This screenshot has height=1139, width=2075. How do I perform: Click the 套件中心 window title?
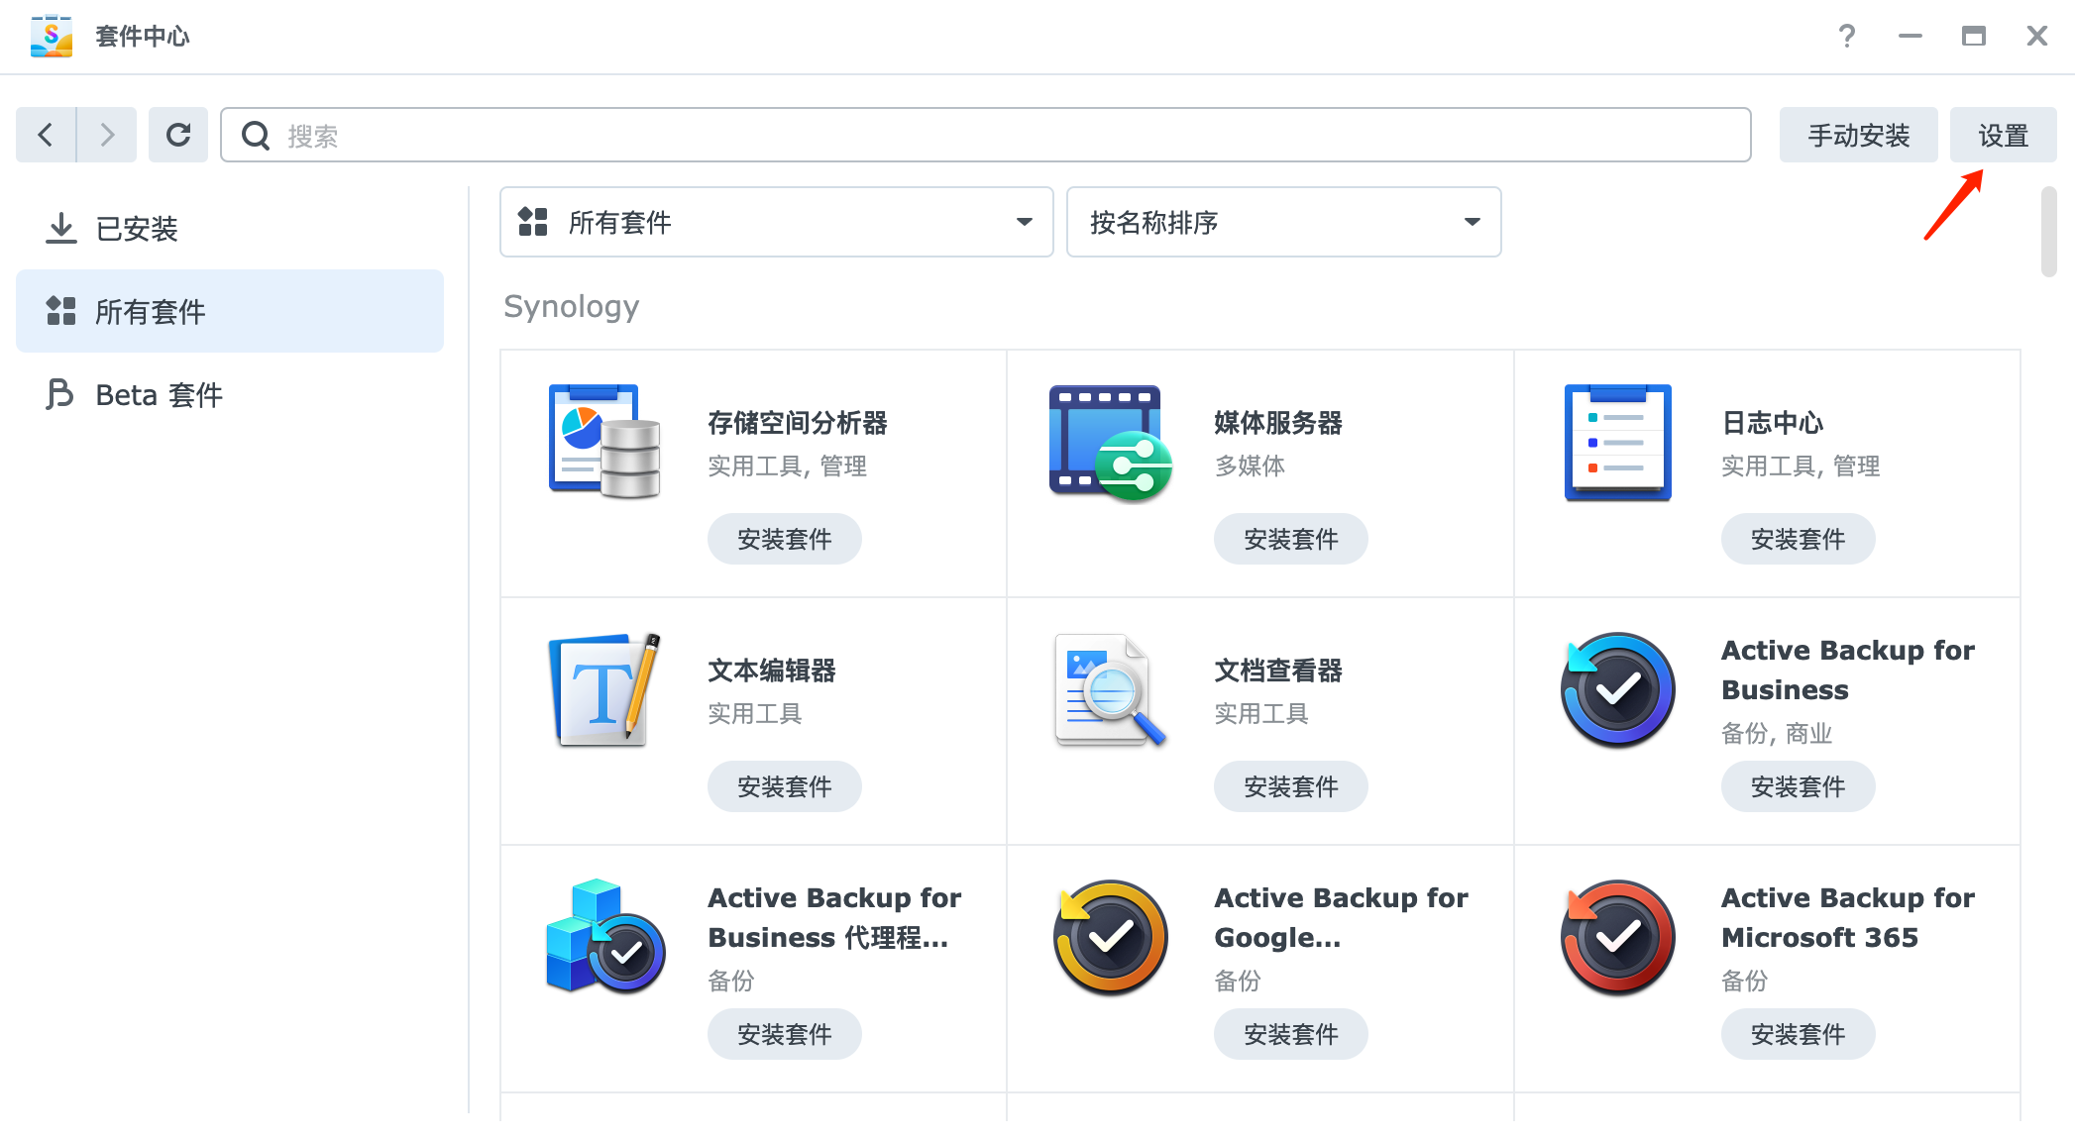pos(143,37)
